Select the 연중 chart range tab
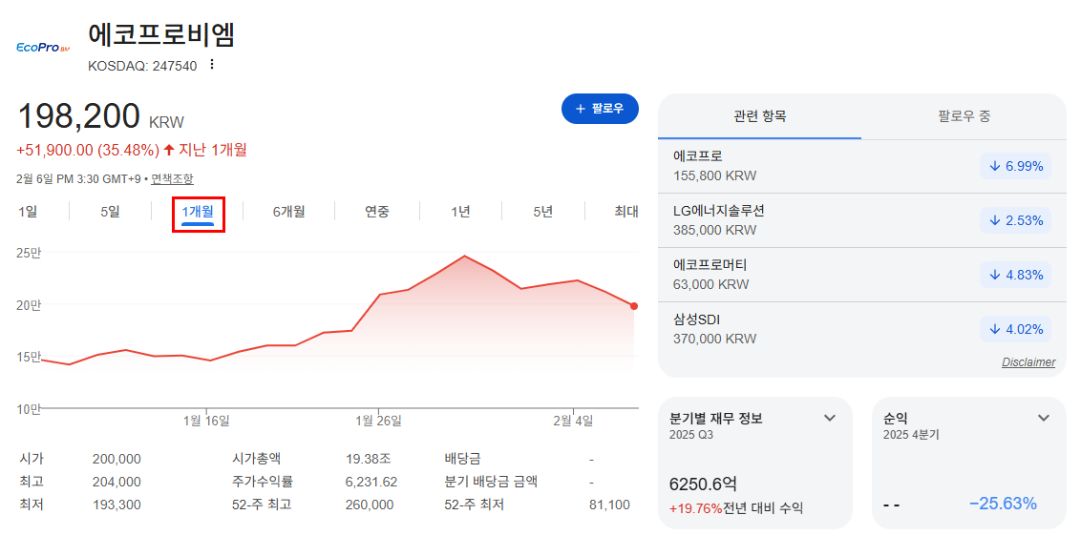Screen dimensions: 1081x536 [x=377, y=212]
